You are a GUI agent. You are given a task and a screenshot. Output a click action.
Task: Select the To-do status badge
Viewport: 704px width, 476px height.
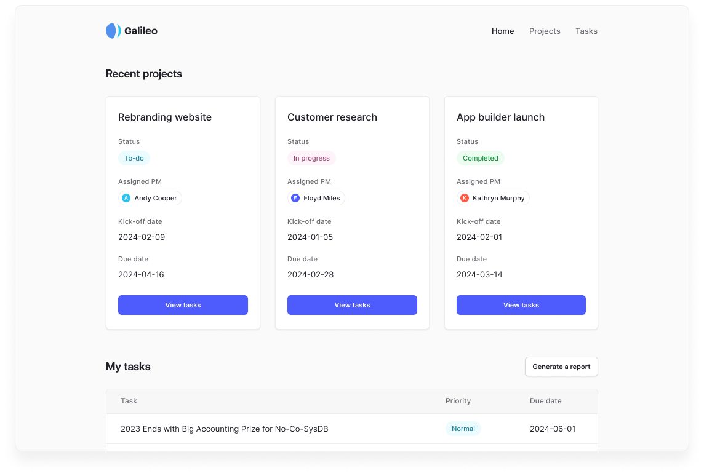(x=134, y=158)
